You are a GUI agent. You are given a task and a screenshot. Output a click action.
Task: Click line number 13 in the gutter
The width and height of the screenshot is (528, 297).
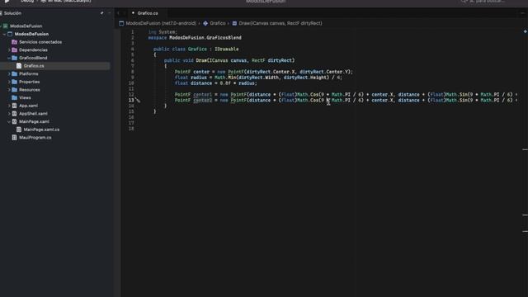[x=131, y=100]
